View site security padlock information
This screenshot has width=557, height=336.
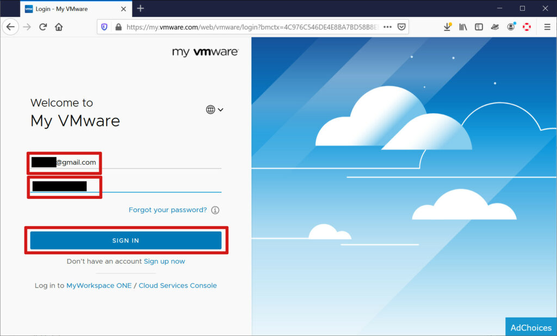(x=119, y=27)
